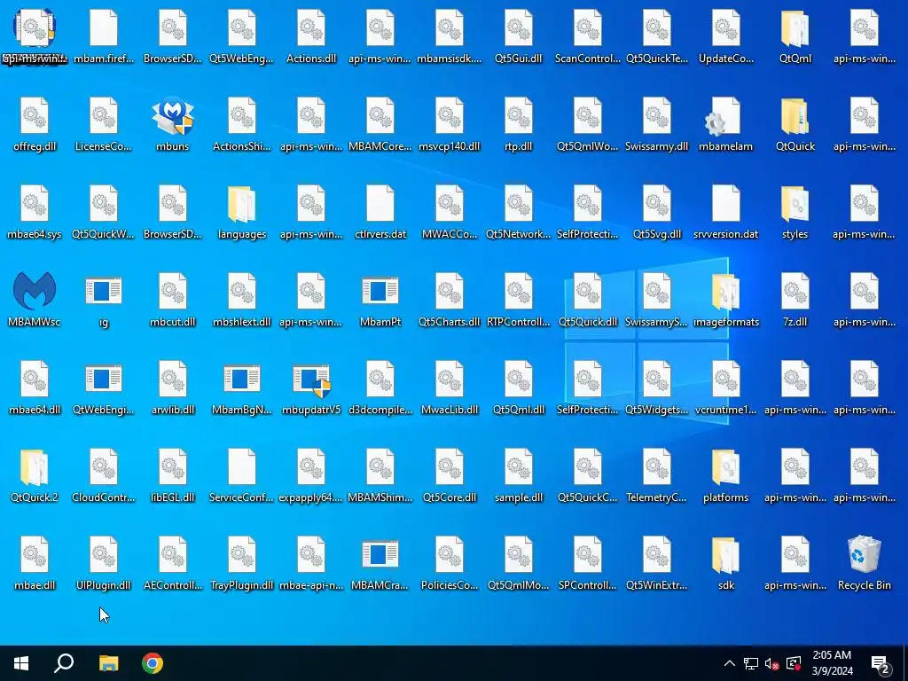Select the Qt5WebEng... file

[241, 28]
